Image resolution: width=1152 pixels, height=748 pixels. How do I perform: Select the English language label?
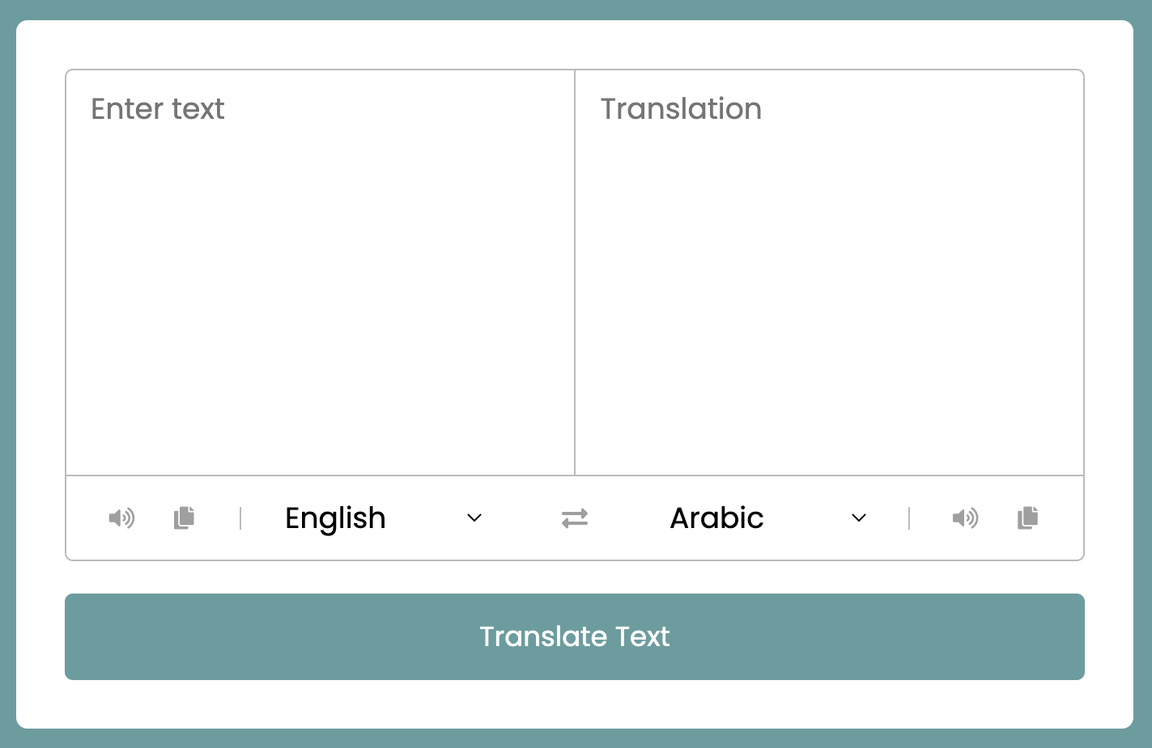click(334, 518)
